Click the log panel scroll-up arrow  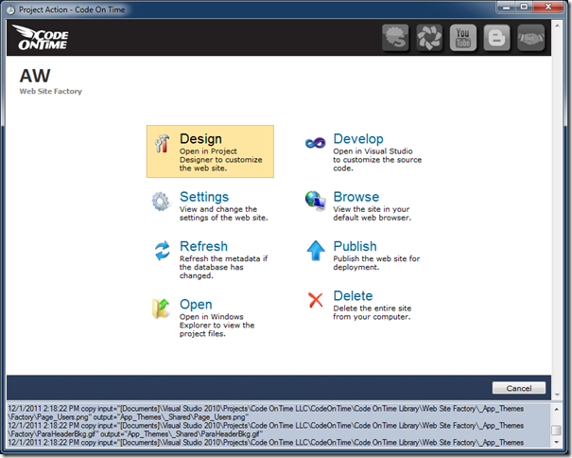pyautogui.click(x=556, y=409)
